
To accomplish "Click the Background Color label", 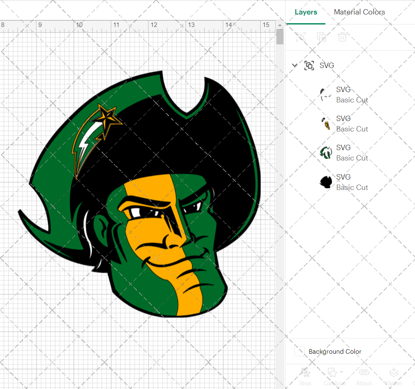I will click(x=335, y=351).
